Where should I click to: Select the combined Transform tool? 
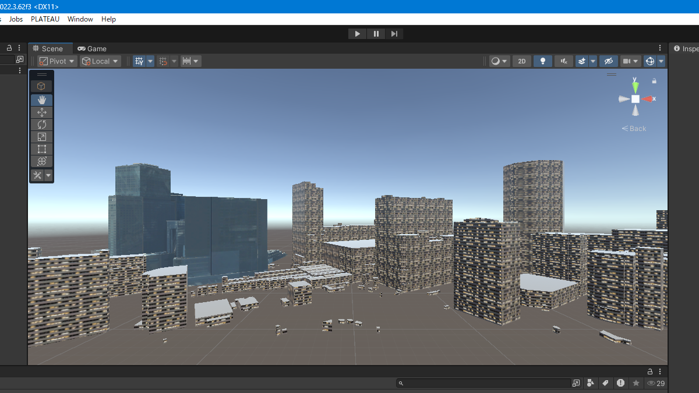pos(41,161)
